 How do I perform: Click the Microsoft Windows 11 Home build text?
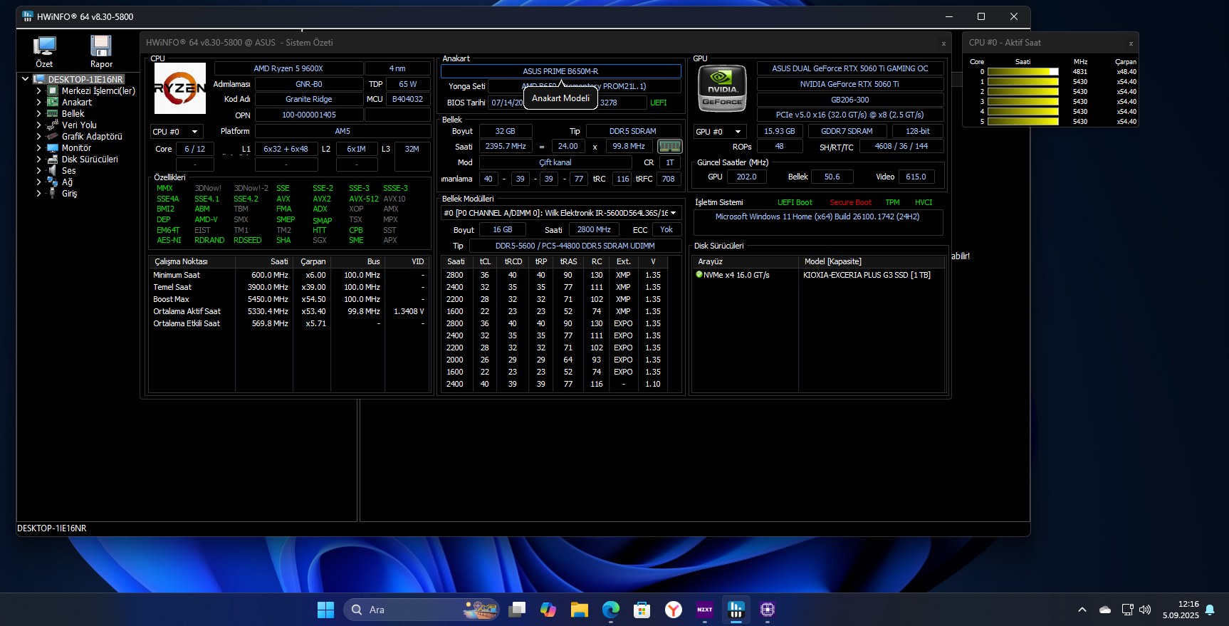[817, 217]
